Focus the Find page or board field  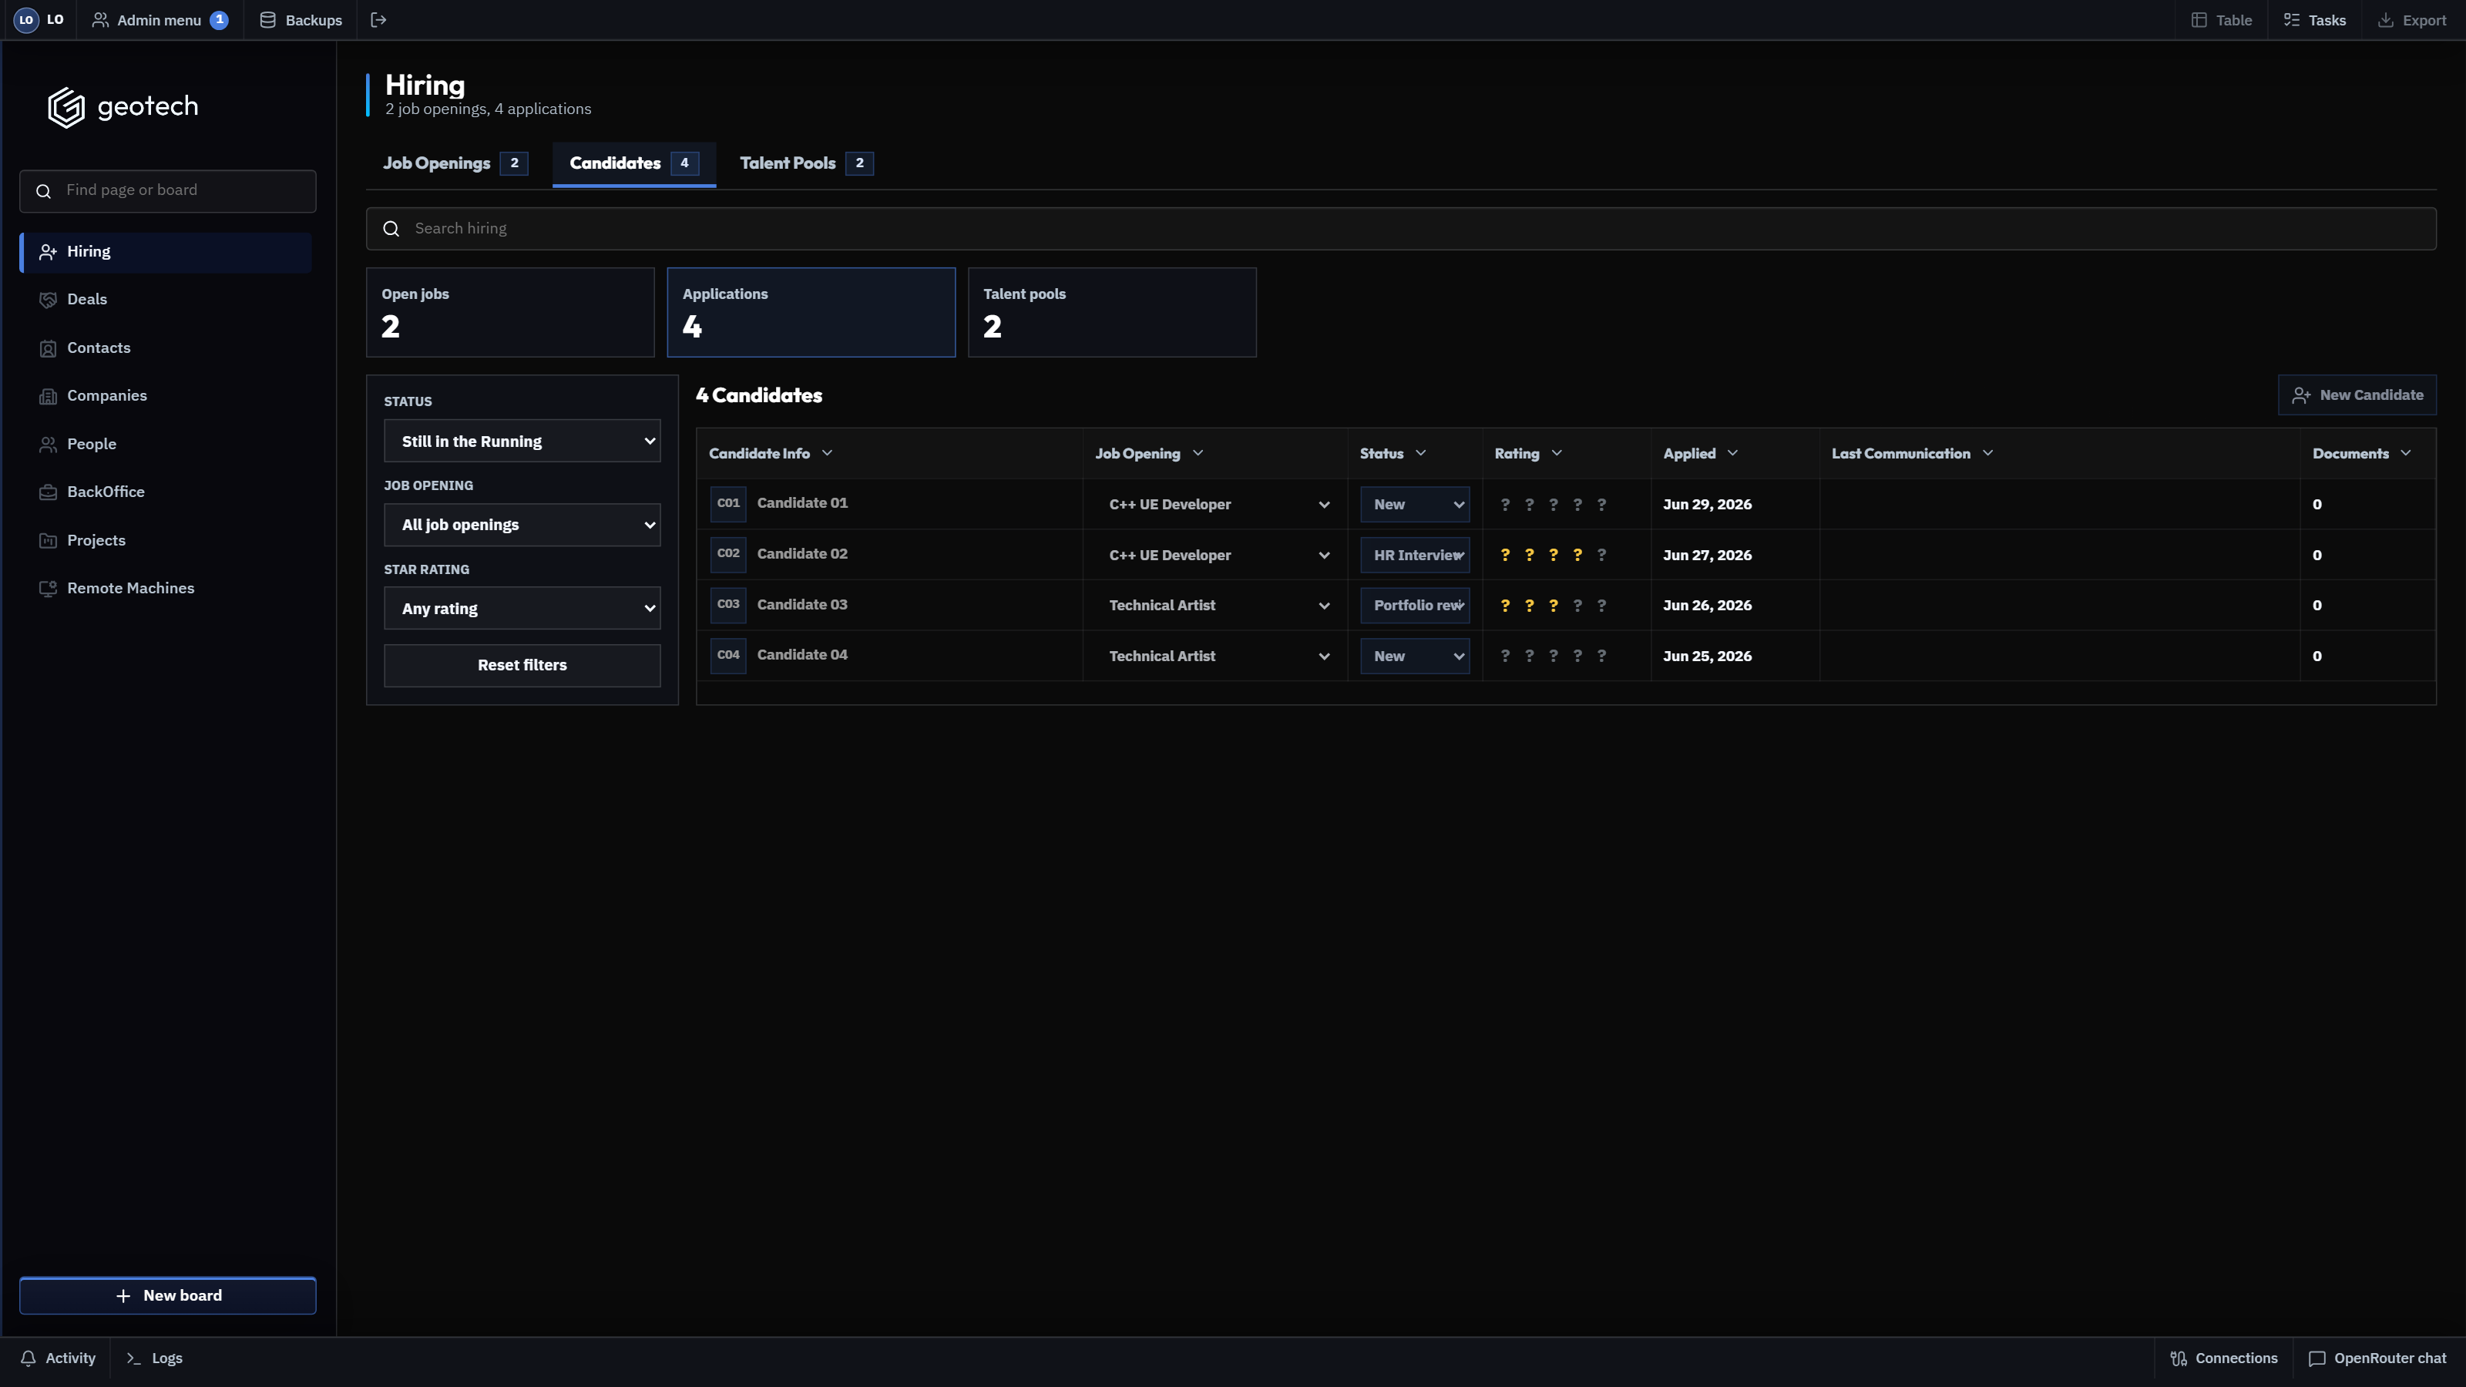[x=167, y=190]
